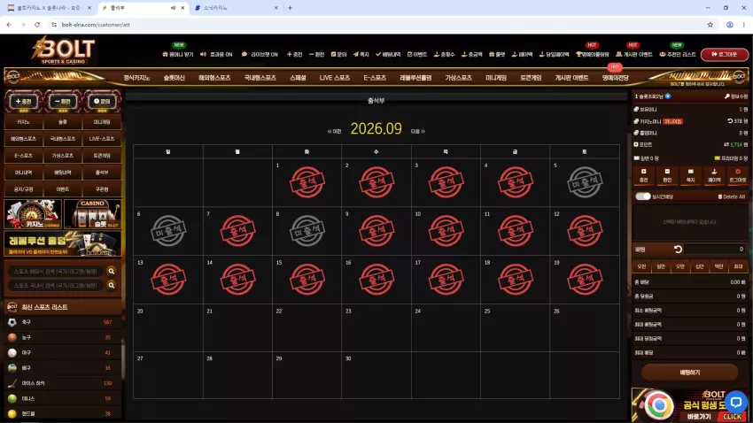753x423 pixels.
Task: Click the gray 미출석 stamp on day 5
Action: [585, 182]
